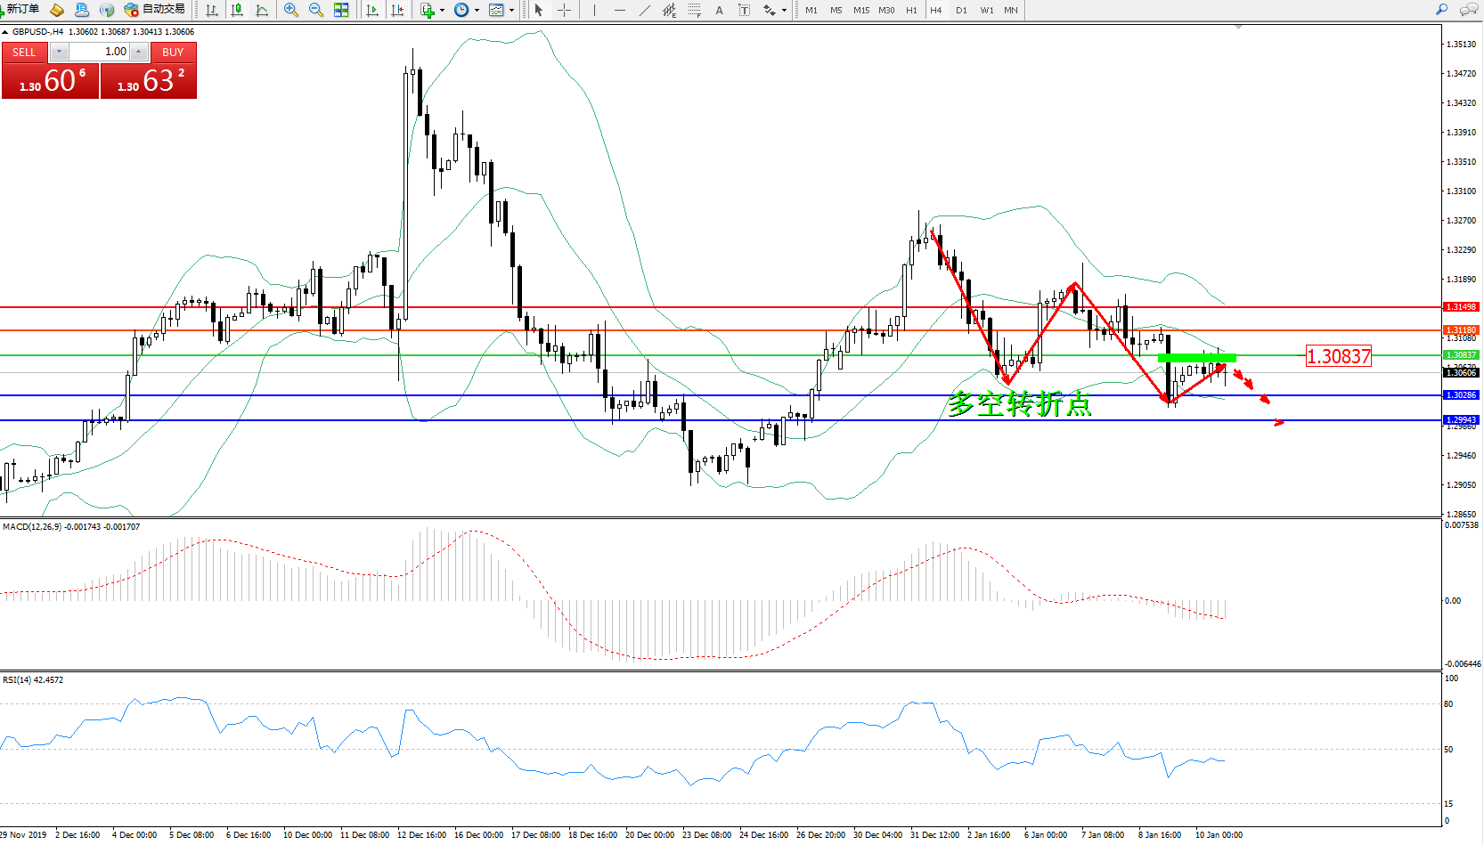
Task: Open the chart templates dropdown
Action: (511, 11)
